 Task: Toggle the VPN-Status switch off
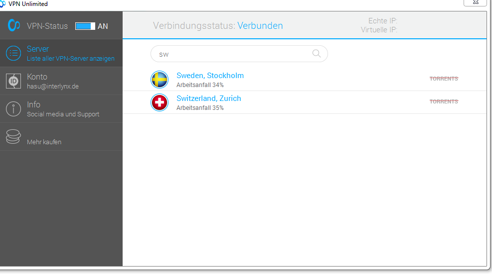tap(85, 26)
